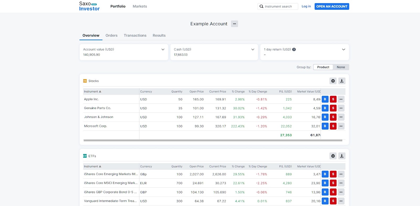Focus the Instrument search field
Image resolution: width=420 pixels, height=206 pixels.
278,6
